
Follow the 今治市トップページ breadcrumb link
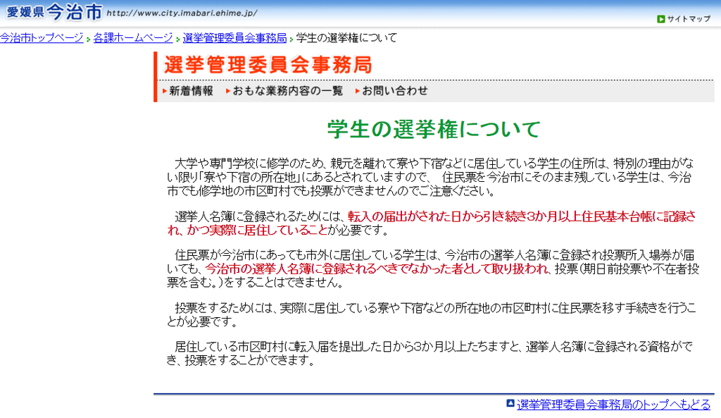41,38
